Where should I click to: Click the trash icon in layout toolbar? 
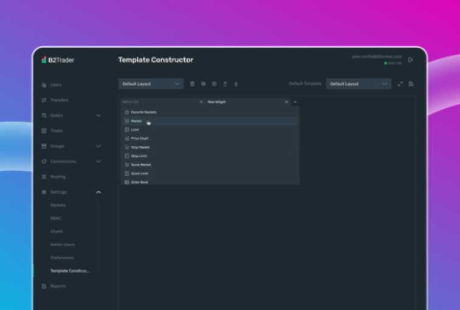[193, 84]
